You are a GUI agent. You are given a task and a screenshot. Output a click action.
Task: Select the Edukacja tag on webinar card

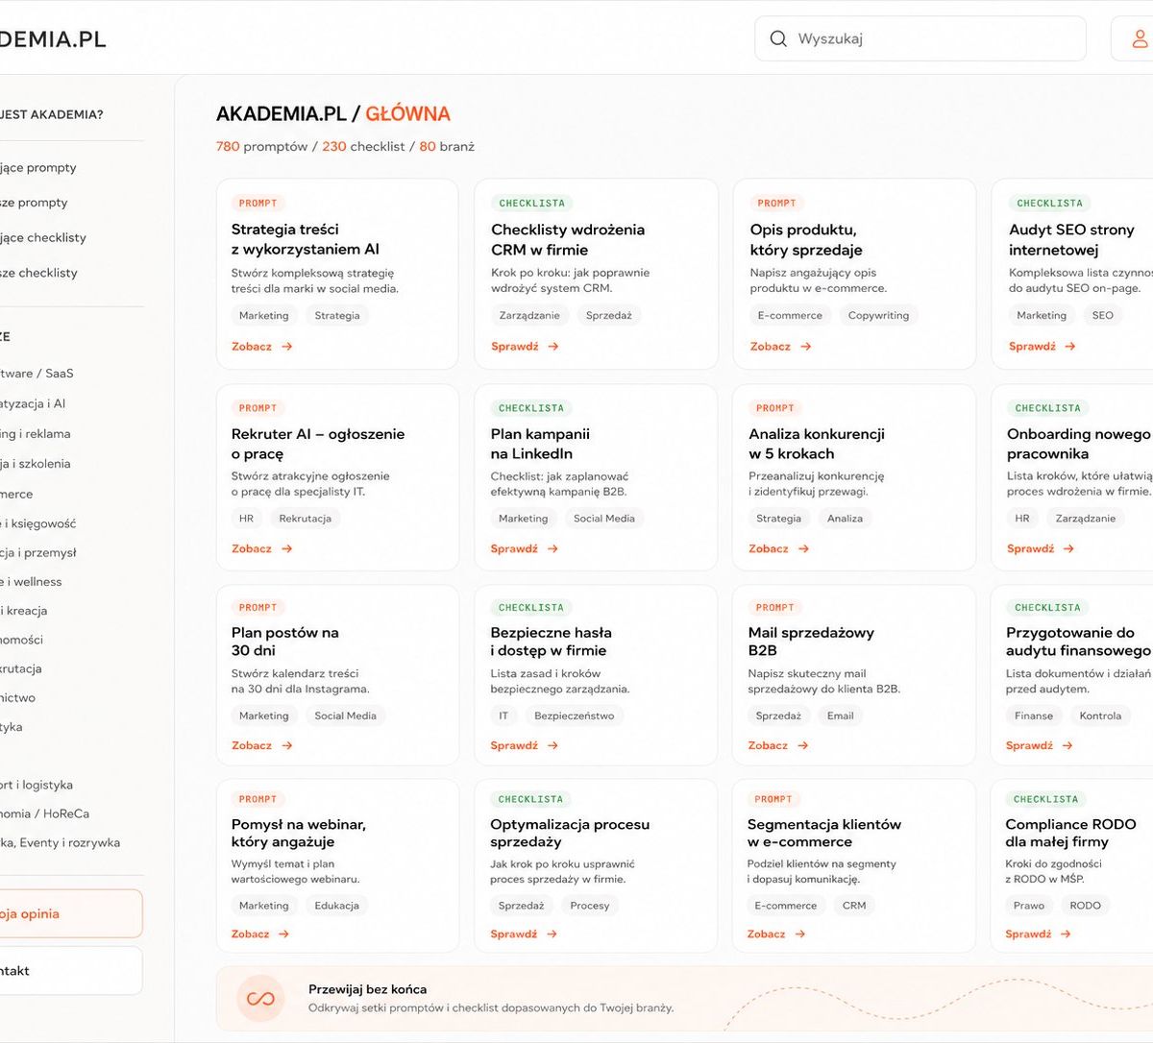336,906
